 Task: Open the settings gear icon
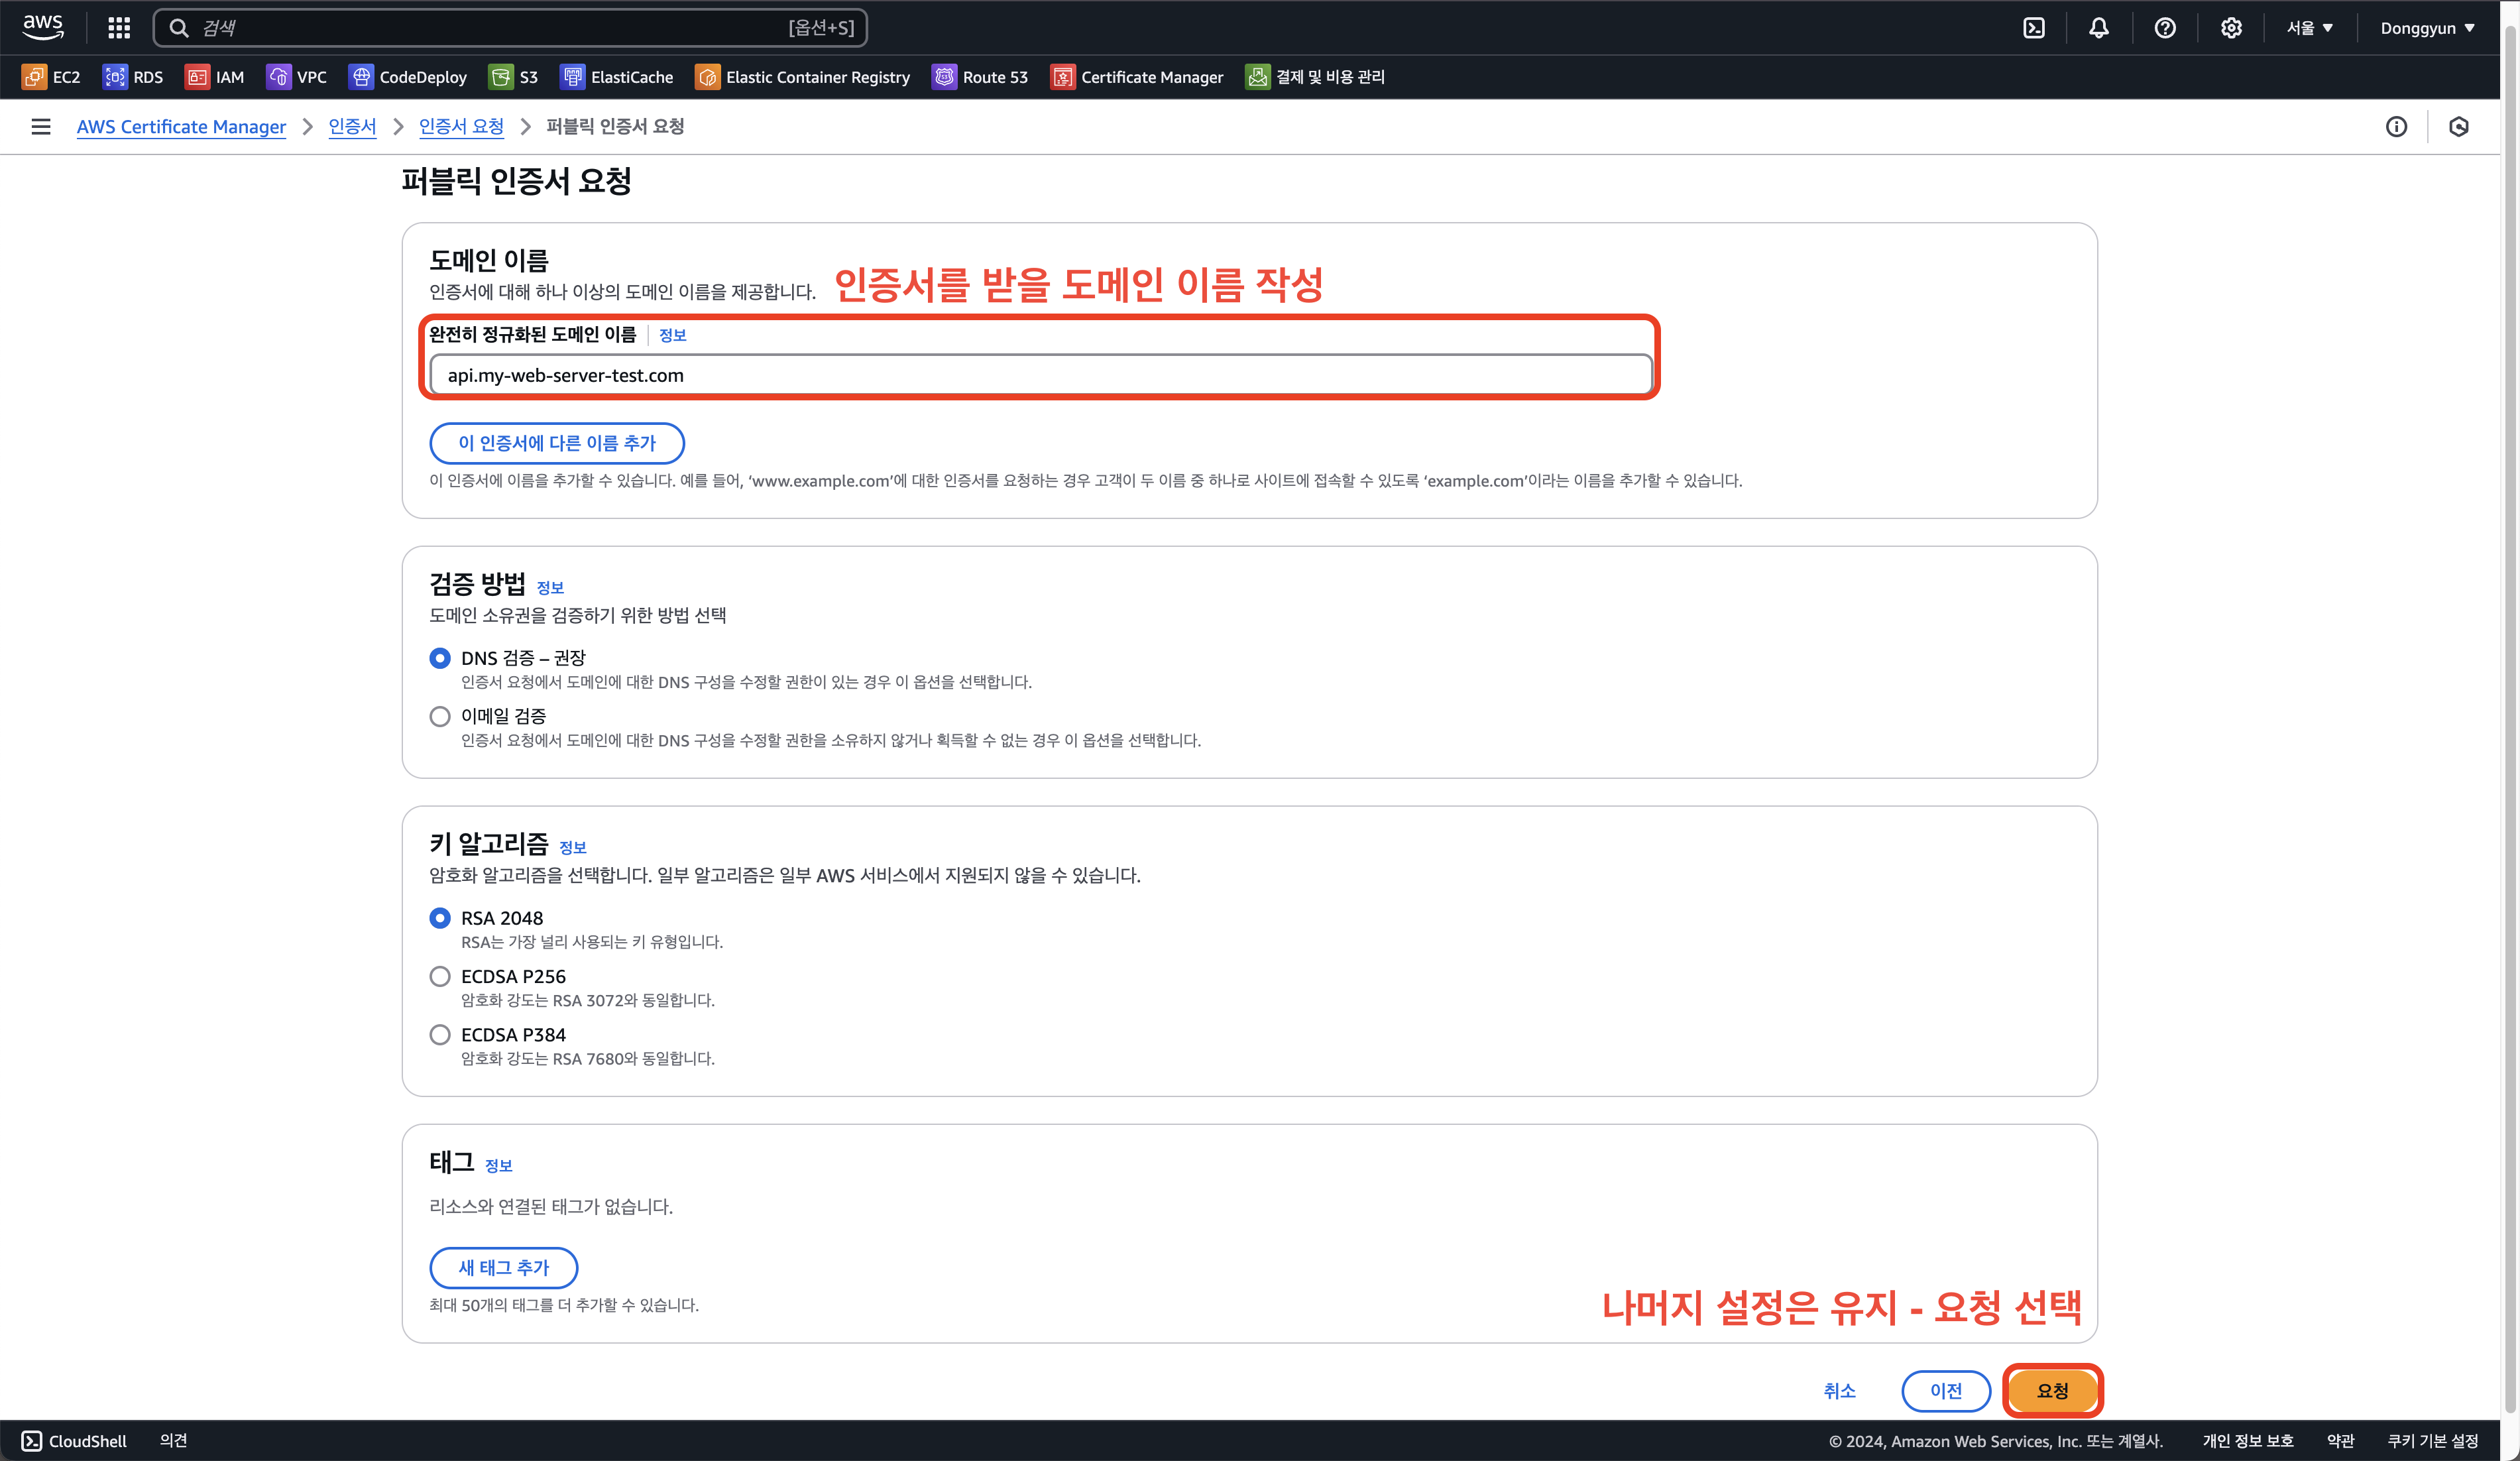(2231, 28)
